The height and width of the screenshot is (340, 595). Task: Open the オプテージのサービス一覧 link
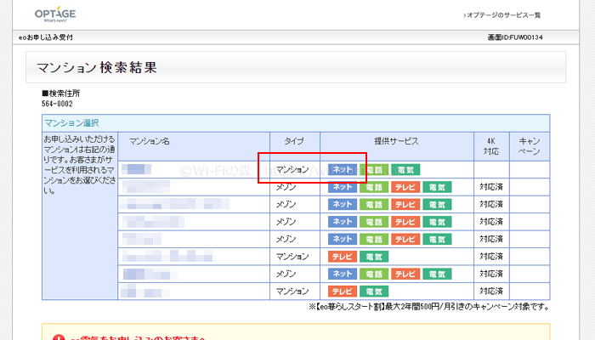pyautogui.click(x=502, y=15)
